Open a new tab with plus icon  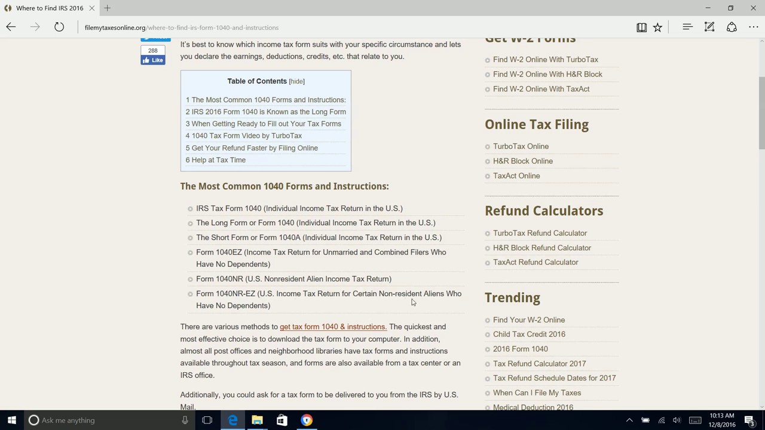click(x=107, y=8)
